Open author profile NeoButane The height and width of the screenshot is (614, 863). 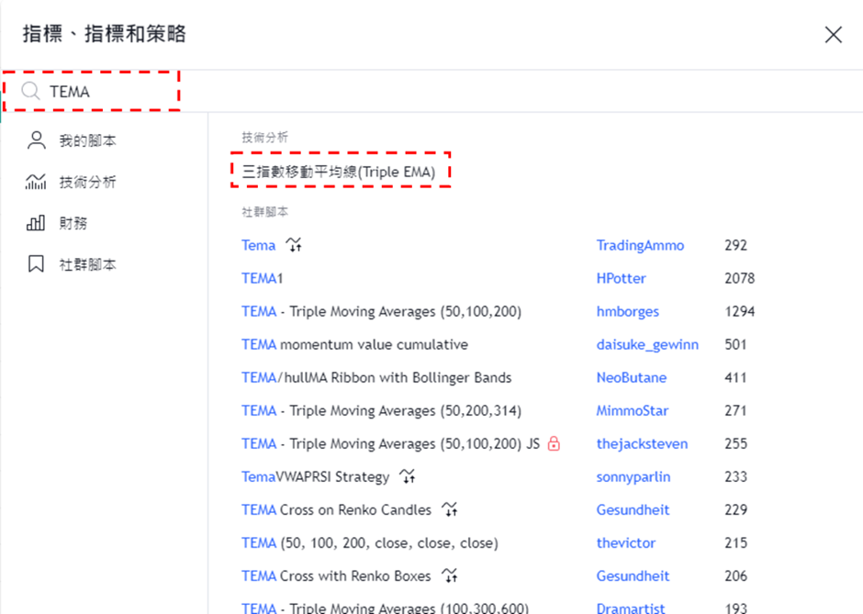coord(631,377)
